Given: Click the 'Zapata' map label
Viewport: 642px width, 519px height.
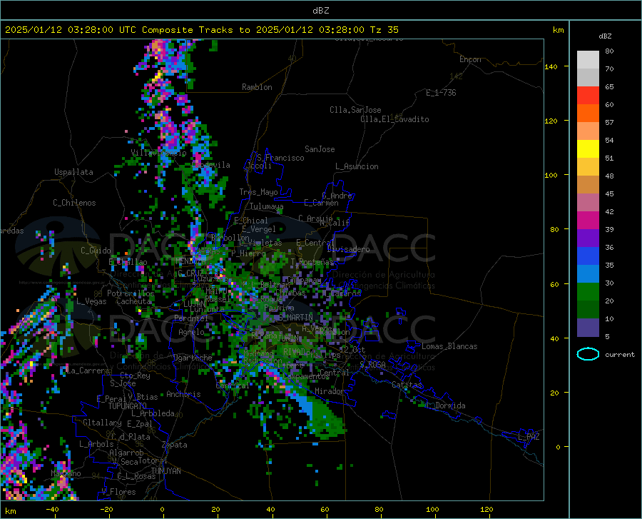Looking at the screenshot, I should pos(175,445).
